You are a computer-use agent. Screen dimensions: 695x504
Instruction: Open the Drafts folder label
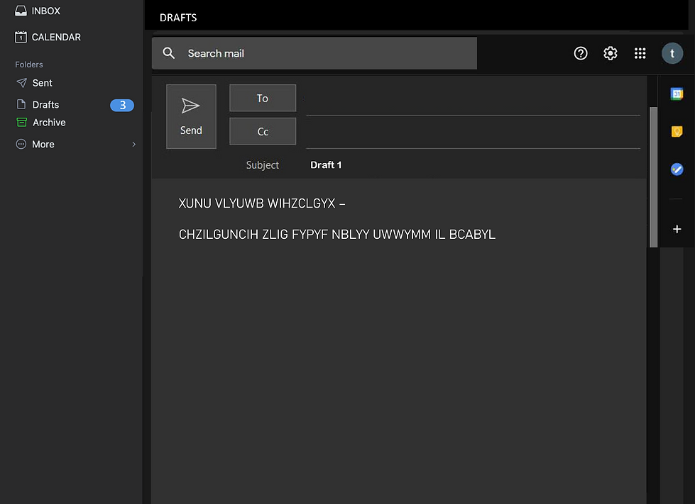tap(45, 104)
